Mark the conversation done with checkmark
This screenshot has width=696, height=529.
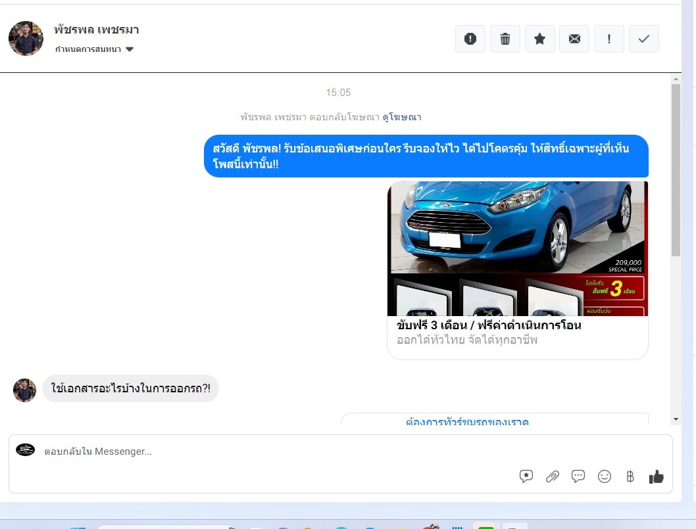tap(644, 39)
